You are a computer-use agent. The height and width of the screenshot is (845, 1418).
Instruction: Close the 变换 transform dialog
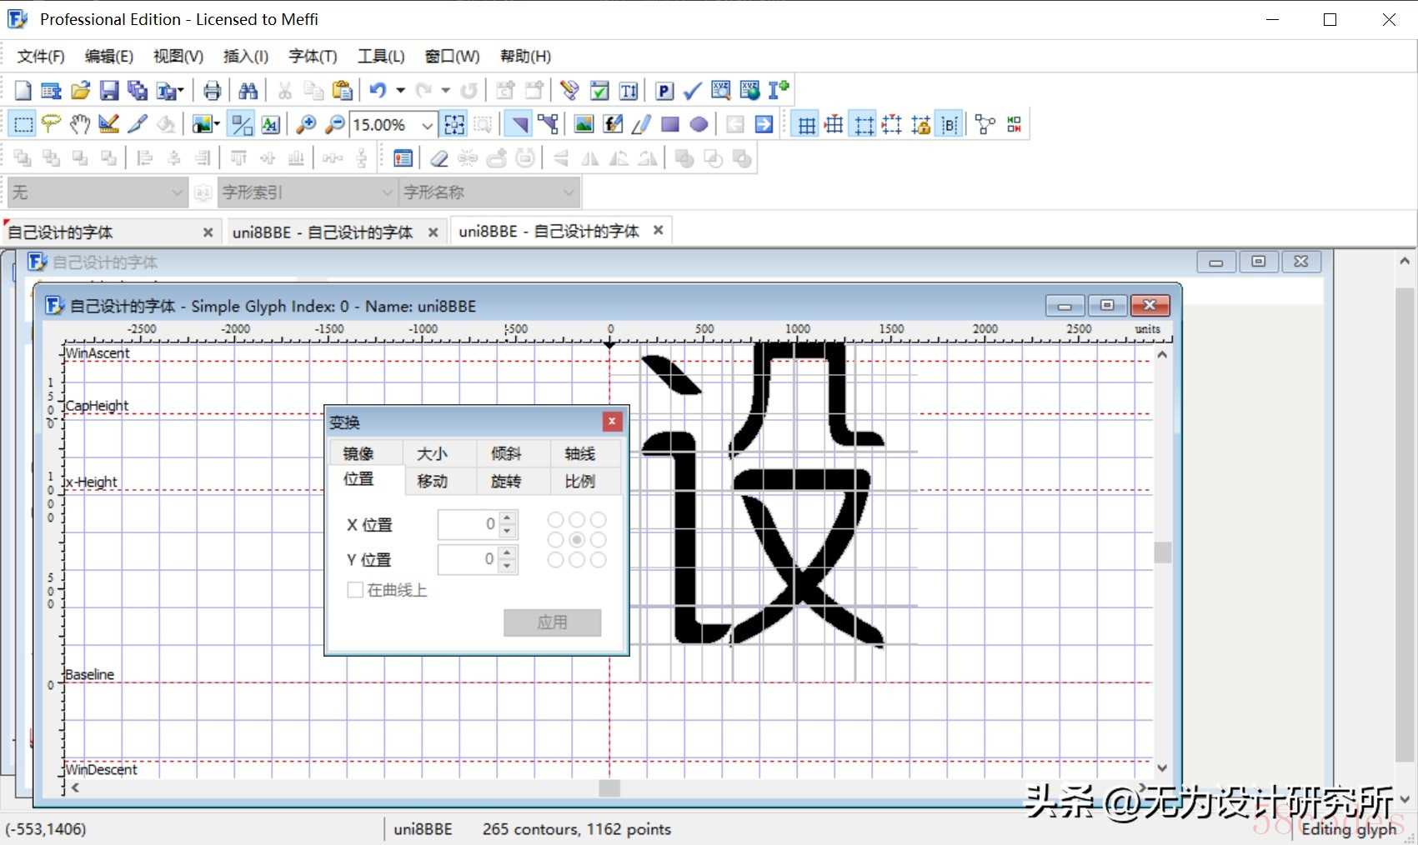tap(612, 421)
